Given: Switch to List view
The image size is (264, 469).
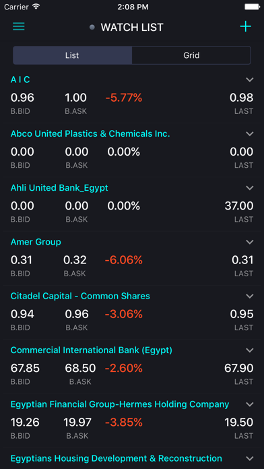Looking at the screenshot, I should [72, 55].
